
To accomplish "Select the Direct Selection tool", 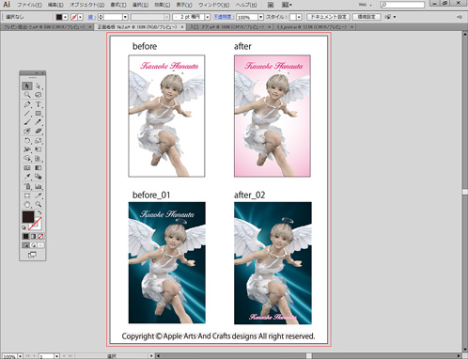I will point(39,86).
